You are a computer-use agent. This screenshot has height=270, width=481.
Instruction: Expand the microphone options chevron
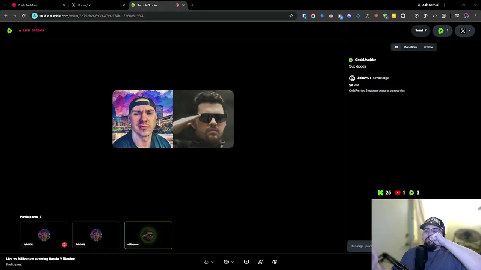click(x=213, y=262)
